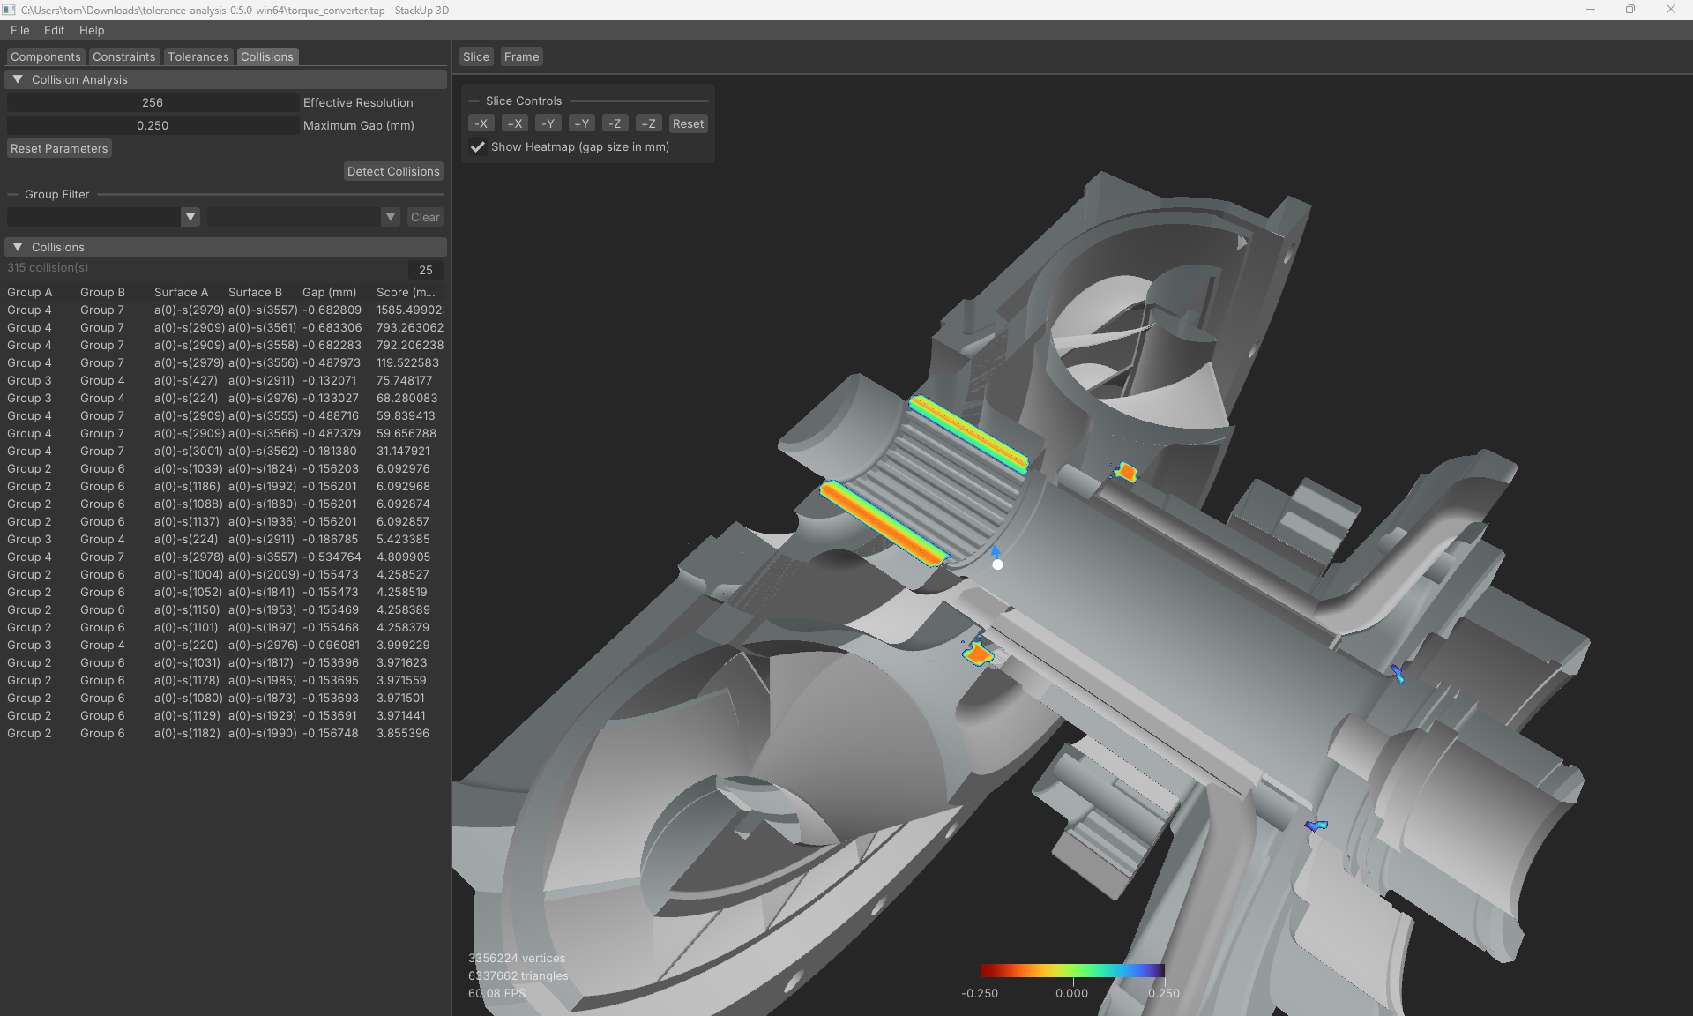Click the StackUp 3D application icon
This screenshot has height=1016, width=1693.
pyautogui.click(x=9, y=10)
